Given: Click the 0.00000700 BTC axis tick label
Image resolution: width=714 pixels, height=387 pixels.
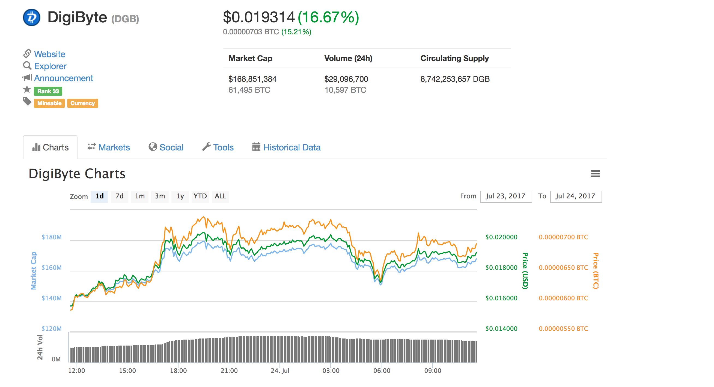Looking at the screenshot, I should (x=564, y=237).
